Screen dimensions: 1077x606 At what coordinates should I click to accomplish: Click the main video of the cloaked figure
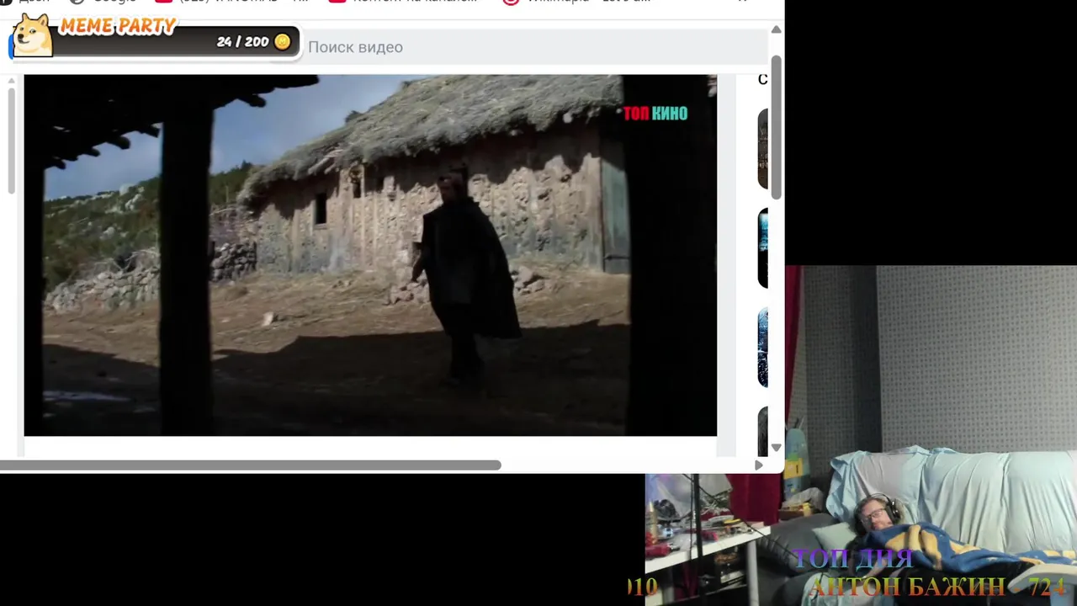pos(370,255)
